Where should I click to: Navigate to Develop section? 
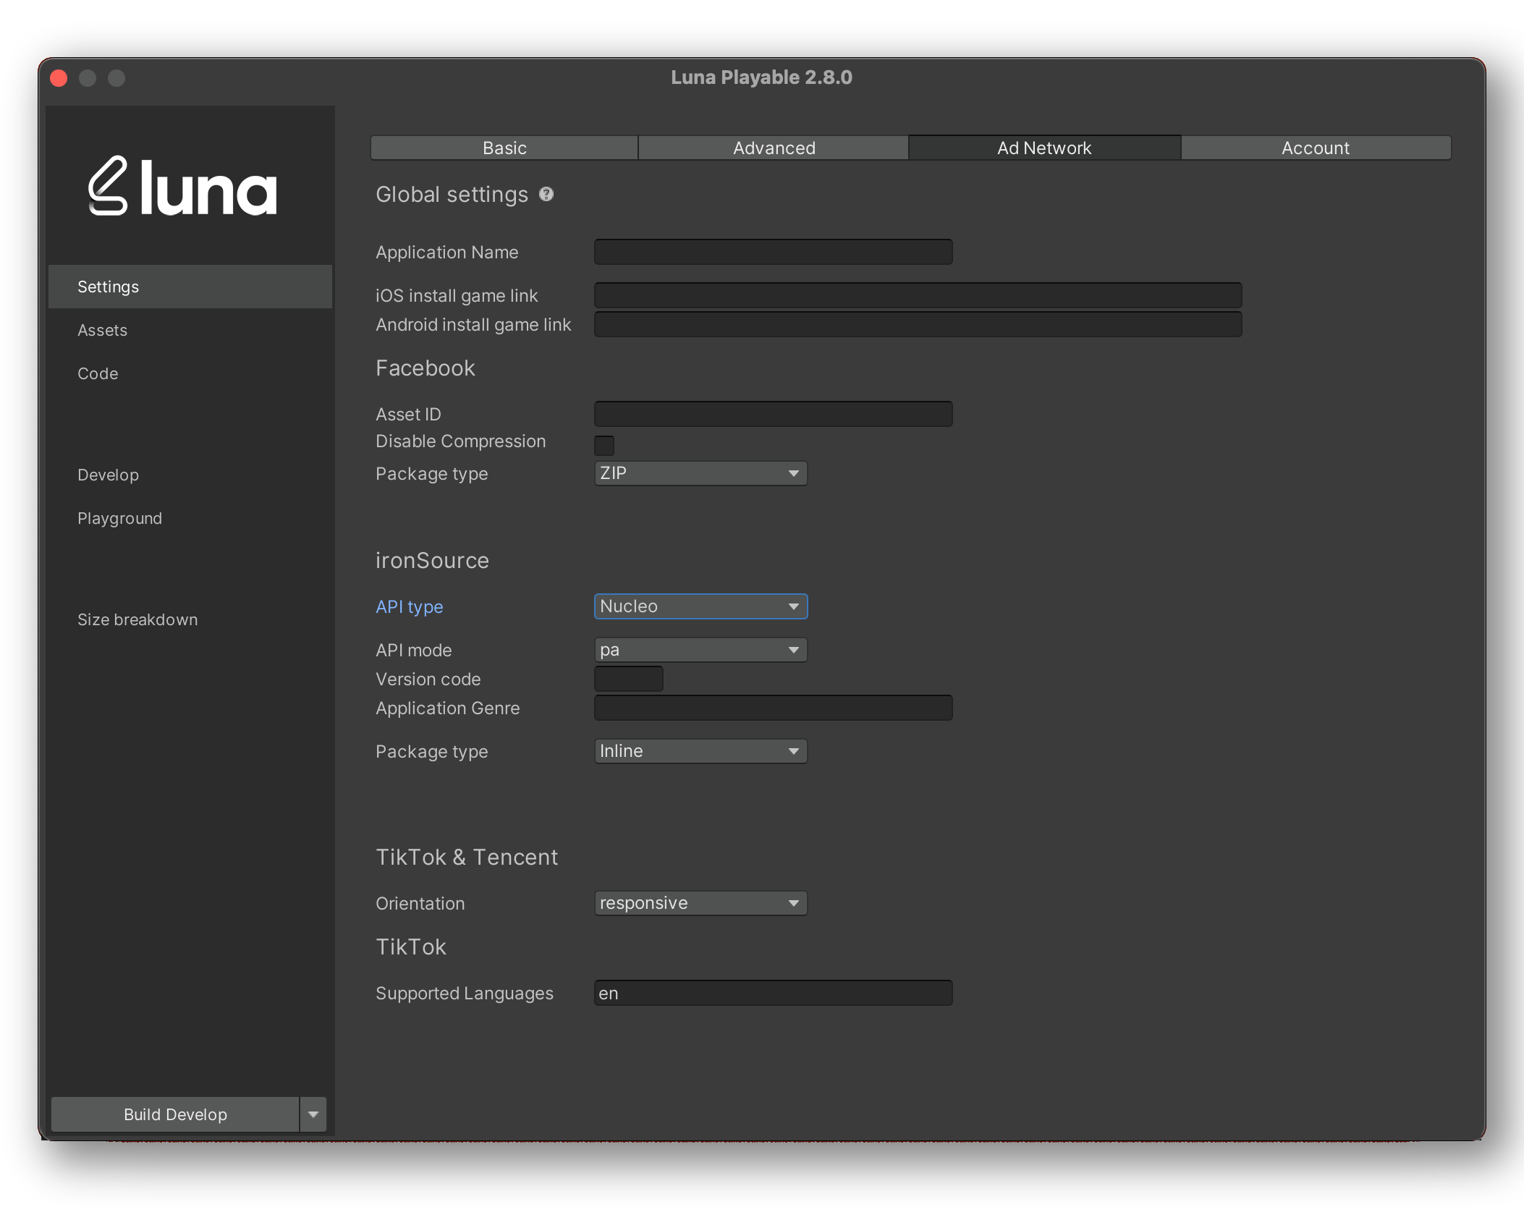pyautogui.click(x=108, y=474)
